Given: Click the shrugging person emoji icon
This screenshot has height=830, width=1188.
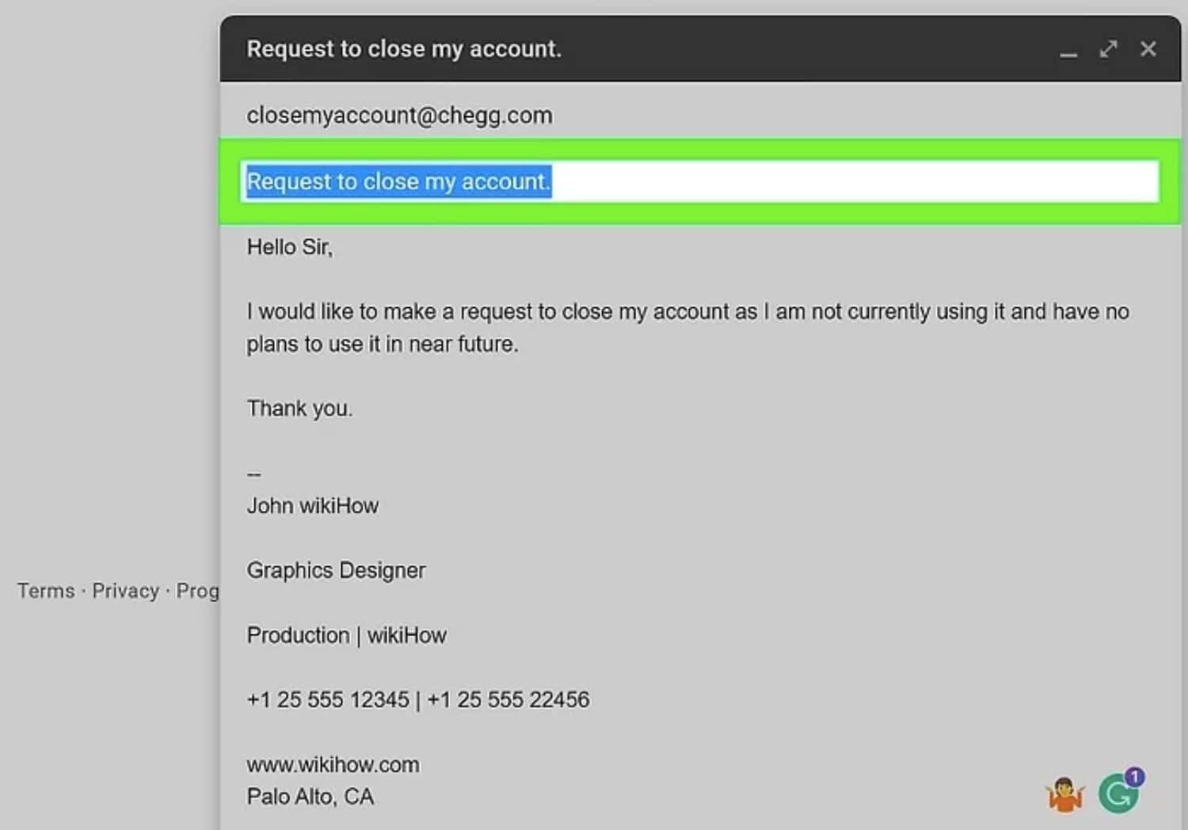Looking at the screenshot, I should (x=1064, y=794).
